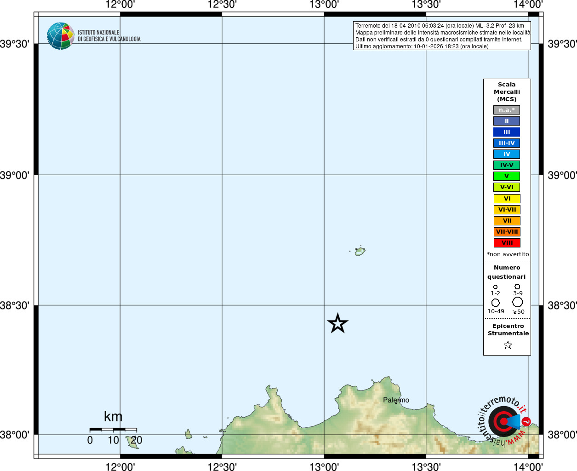Click the haisentitoilterremoto.it target logo

[504, 421]
